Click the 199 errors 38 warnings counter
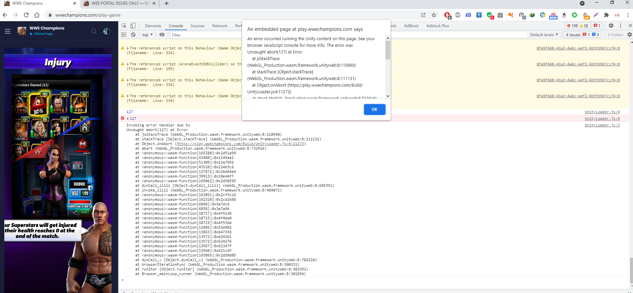 [578, 26]
